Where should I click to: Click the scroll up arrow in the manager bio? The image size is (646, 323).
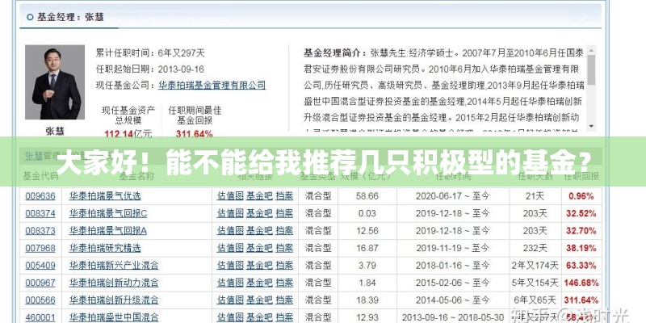[591, 50]
